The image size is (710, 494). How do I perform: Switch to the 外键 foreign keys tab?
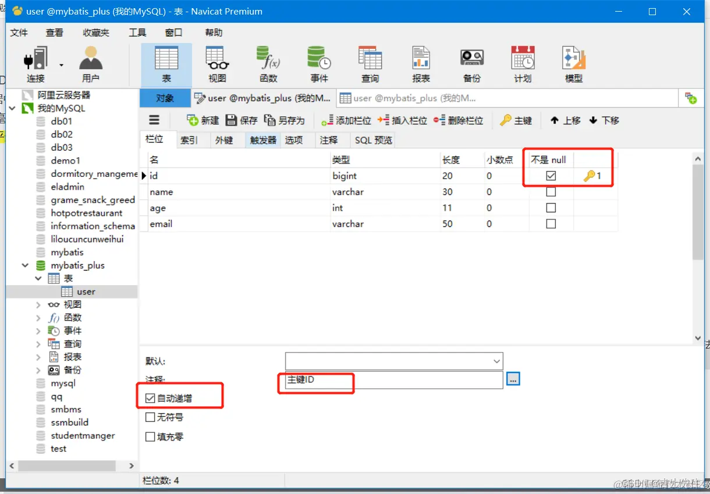click(x=224, y=140)
